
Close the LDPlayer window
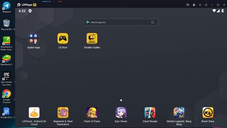coord(224,5)
